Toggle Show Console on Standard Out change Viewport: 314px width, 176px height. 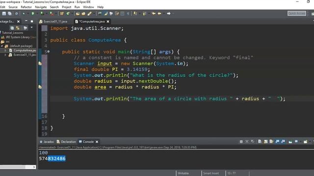(277, 141)
